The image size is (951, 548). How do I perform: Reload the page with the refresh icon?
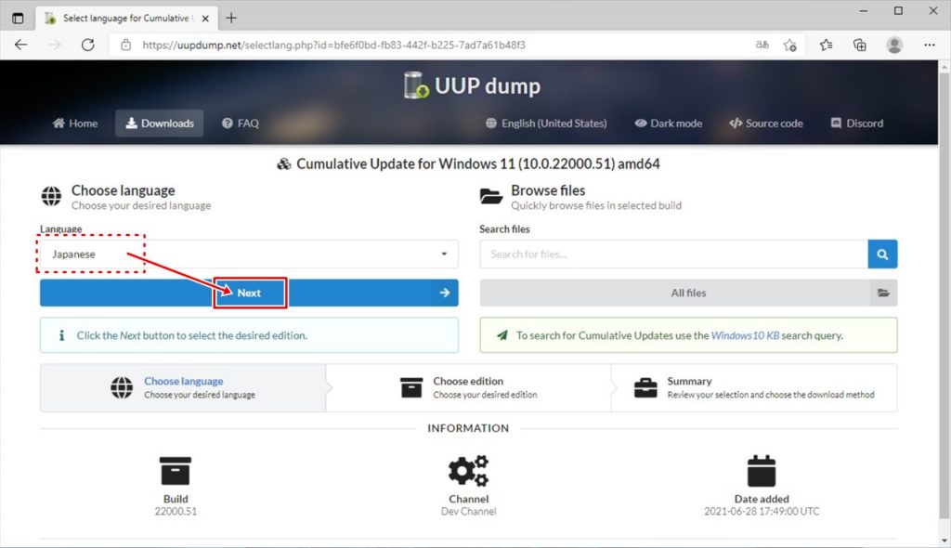tap(88, 45)
